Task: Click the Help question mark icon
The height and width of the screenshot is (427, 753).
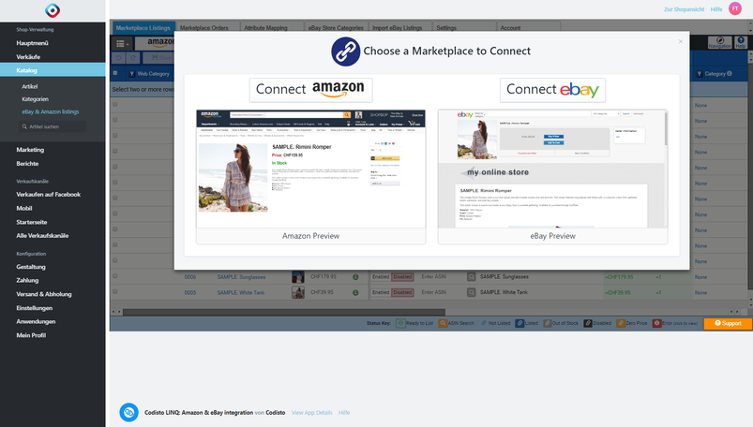Action: coord(741,43)
